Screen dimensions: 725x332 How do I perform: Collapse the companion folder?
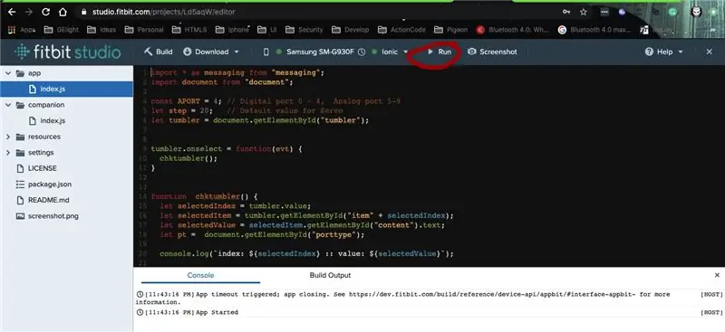(8, 105)
